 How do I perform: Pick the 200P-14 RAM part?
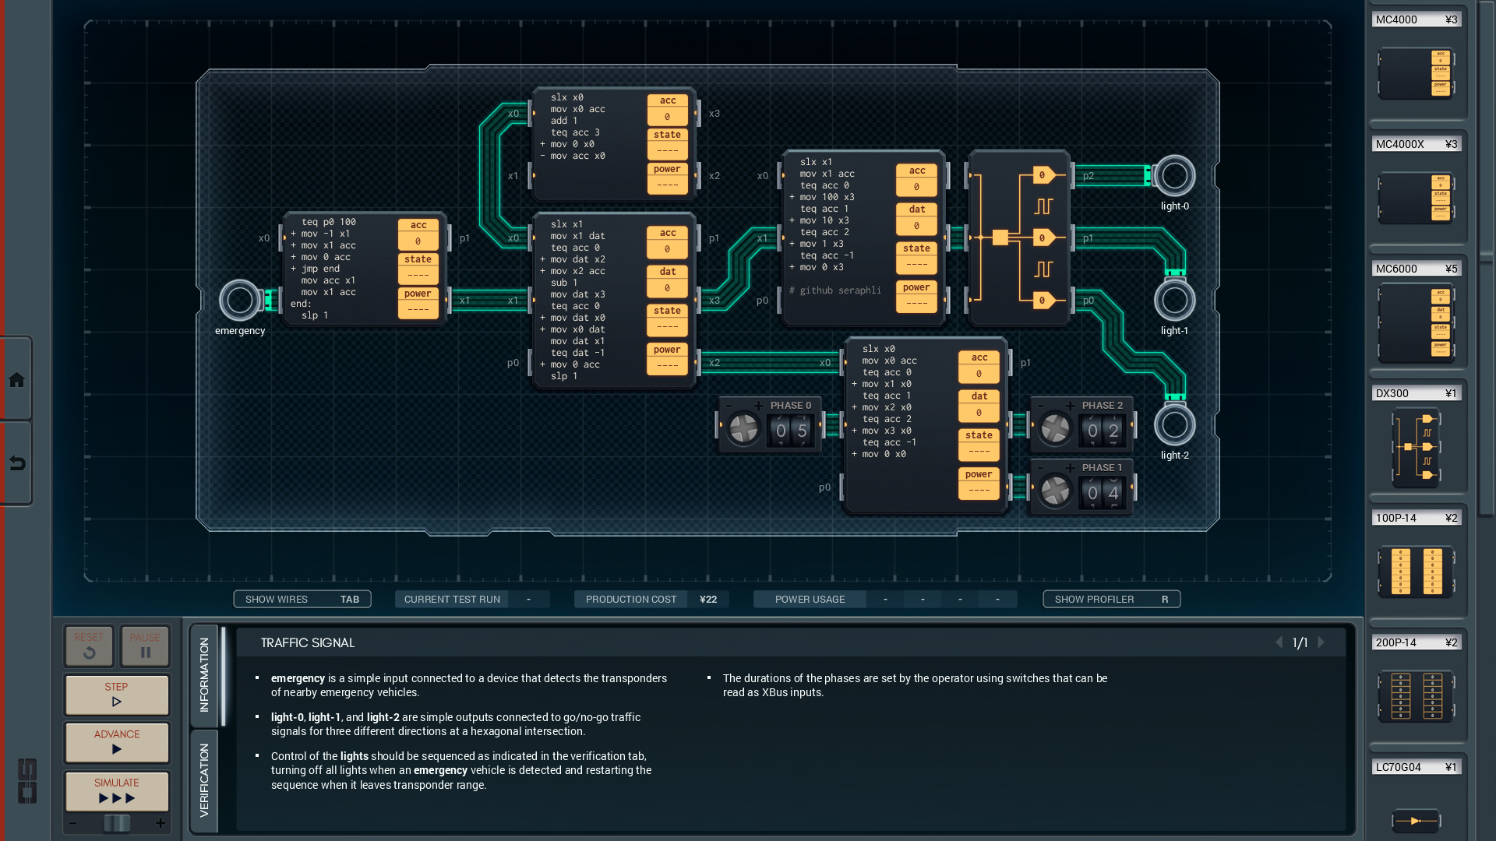point(1416,695)
